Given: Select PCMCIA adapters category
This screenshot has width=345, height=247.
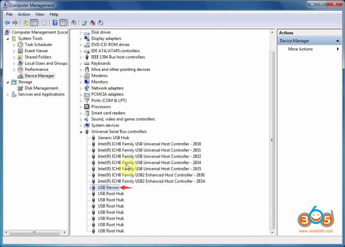Looking at the screenshot, I should tap(108, 94).
